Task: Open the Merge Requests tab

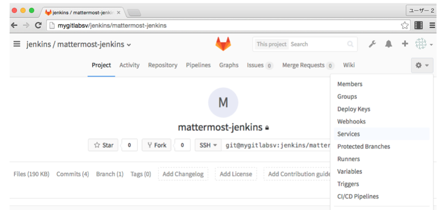Action: point(308,65)
